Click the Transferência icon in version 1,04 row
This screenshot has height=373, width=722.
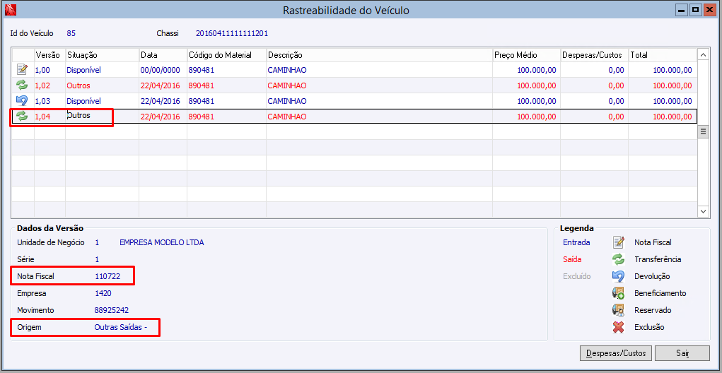22,117
